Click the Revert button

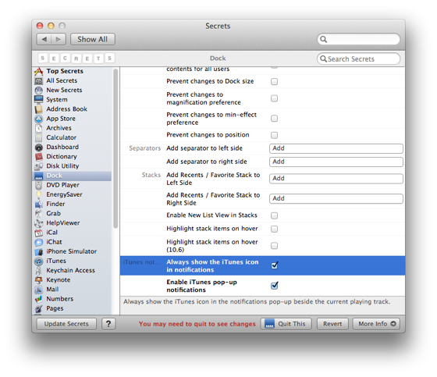click(332, 324)
